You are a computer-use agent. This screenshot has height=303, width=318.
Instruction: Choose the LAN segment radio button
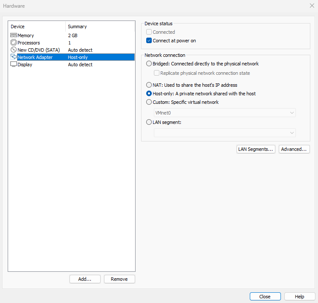click(149, 122)
